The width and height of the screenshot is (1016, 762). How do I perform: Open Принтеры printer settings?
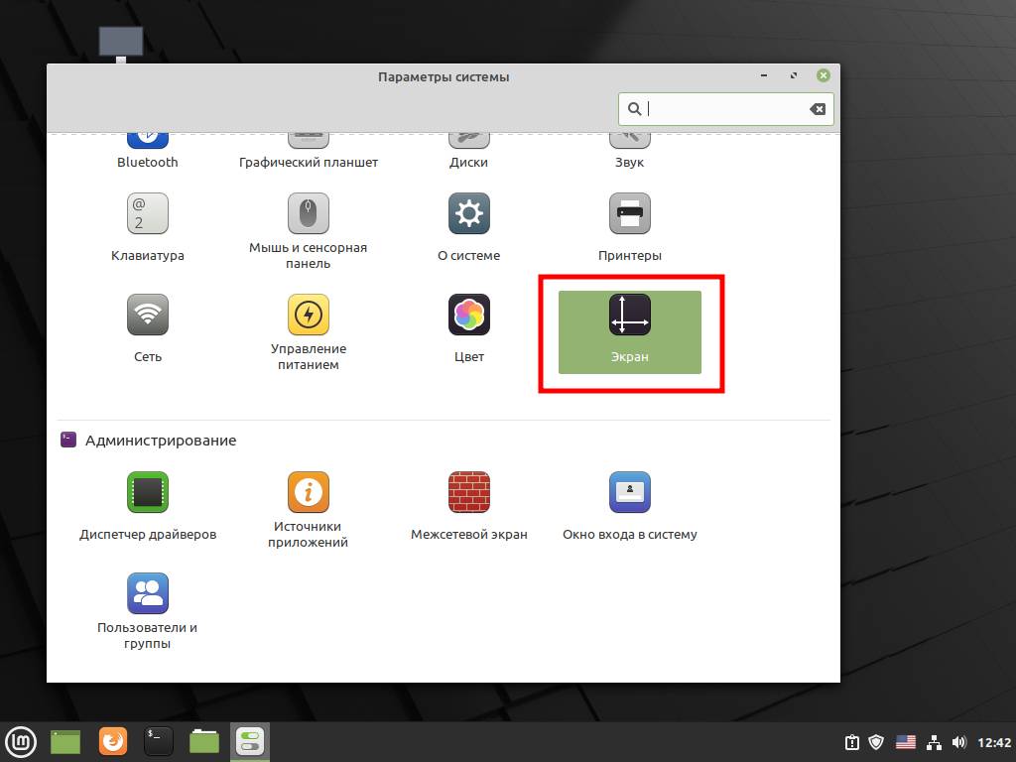coord(629,213)
